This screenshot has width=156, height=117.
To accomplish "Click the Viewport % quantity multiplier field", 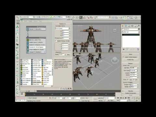I will tap(134, 84).
